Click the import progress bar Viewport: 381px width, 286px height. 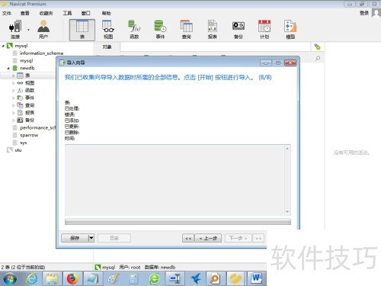coord(178,222)
